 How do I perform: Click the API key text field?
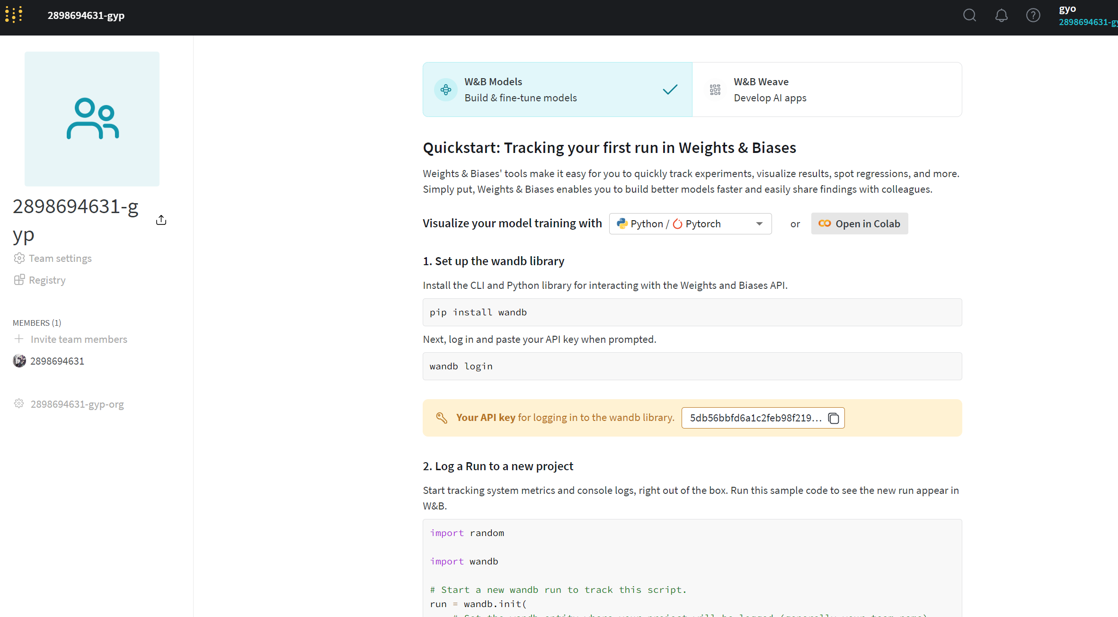(x=754, y=418)
